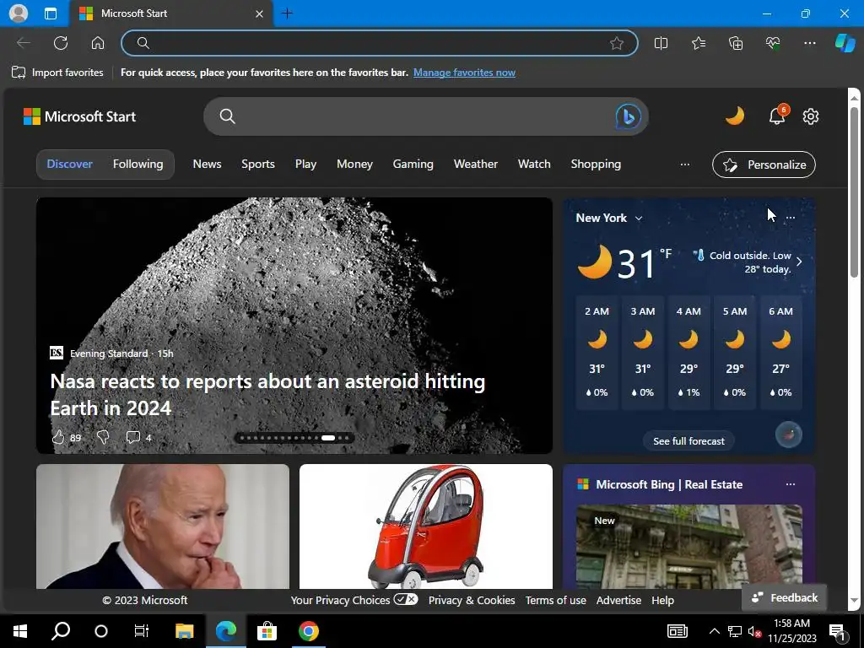This screenshot has width=864, height=648.
Task: Open weather card more options ellipsis
Action: pyautogui.click(x=790, y=218)
